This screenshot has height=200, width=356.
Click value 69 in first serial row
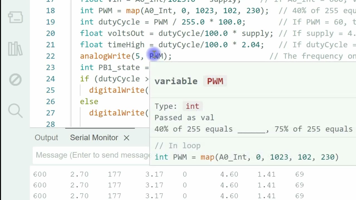[300, 174]
